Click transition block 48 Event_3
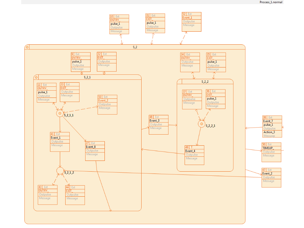 pyautogui.click(x=158, y=124)
